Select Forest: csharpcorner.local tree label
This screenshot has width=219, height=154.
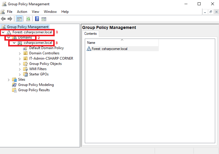pyautogui.click(x=32, y=32)
